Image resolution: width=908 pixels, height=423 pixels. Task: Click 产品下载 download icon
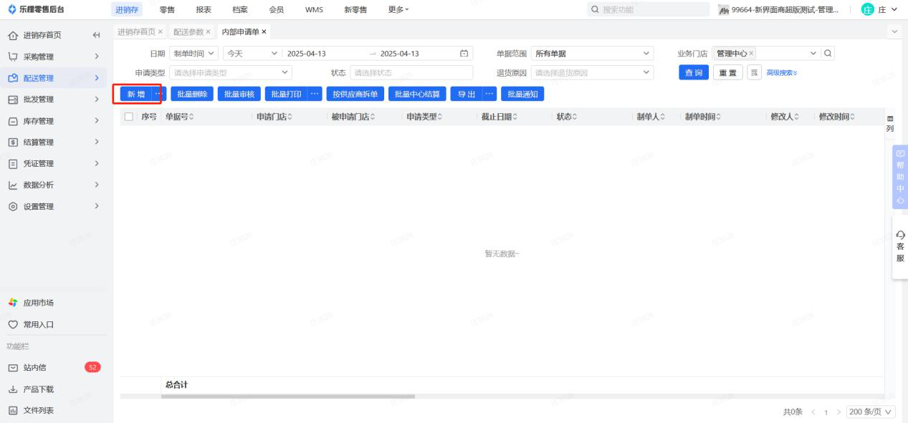[x=12, y=389]
